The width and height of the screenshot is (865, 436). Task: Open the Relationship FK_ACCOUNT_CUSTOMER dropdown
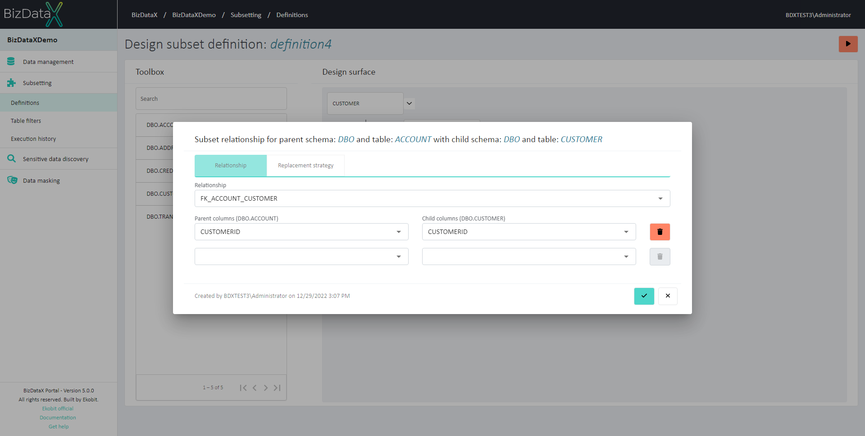tap(432, 198)
